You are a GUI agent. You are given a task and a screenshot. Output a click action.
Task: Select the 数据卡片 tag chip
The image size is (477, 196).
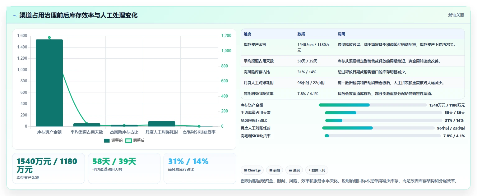pyautogui.click(x=317, y=170)
